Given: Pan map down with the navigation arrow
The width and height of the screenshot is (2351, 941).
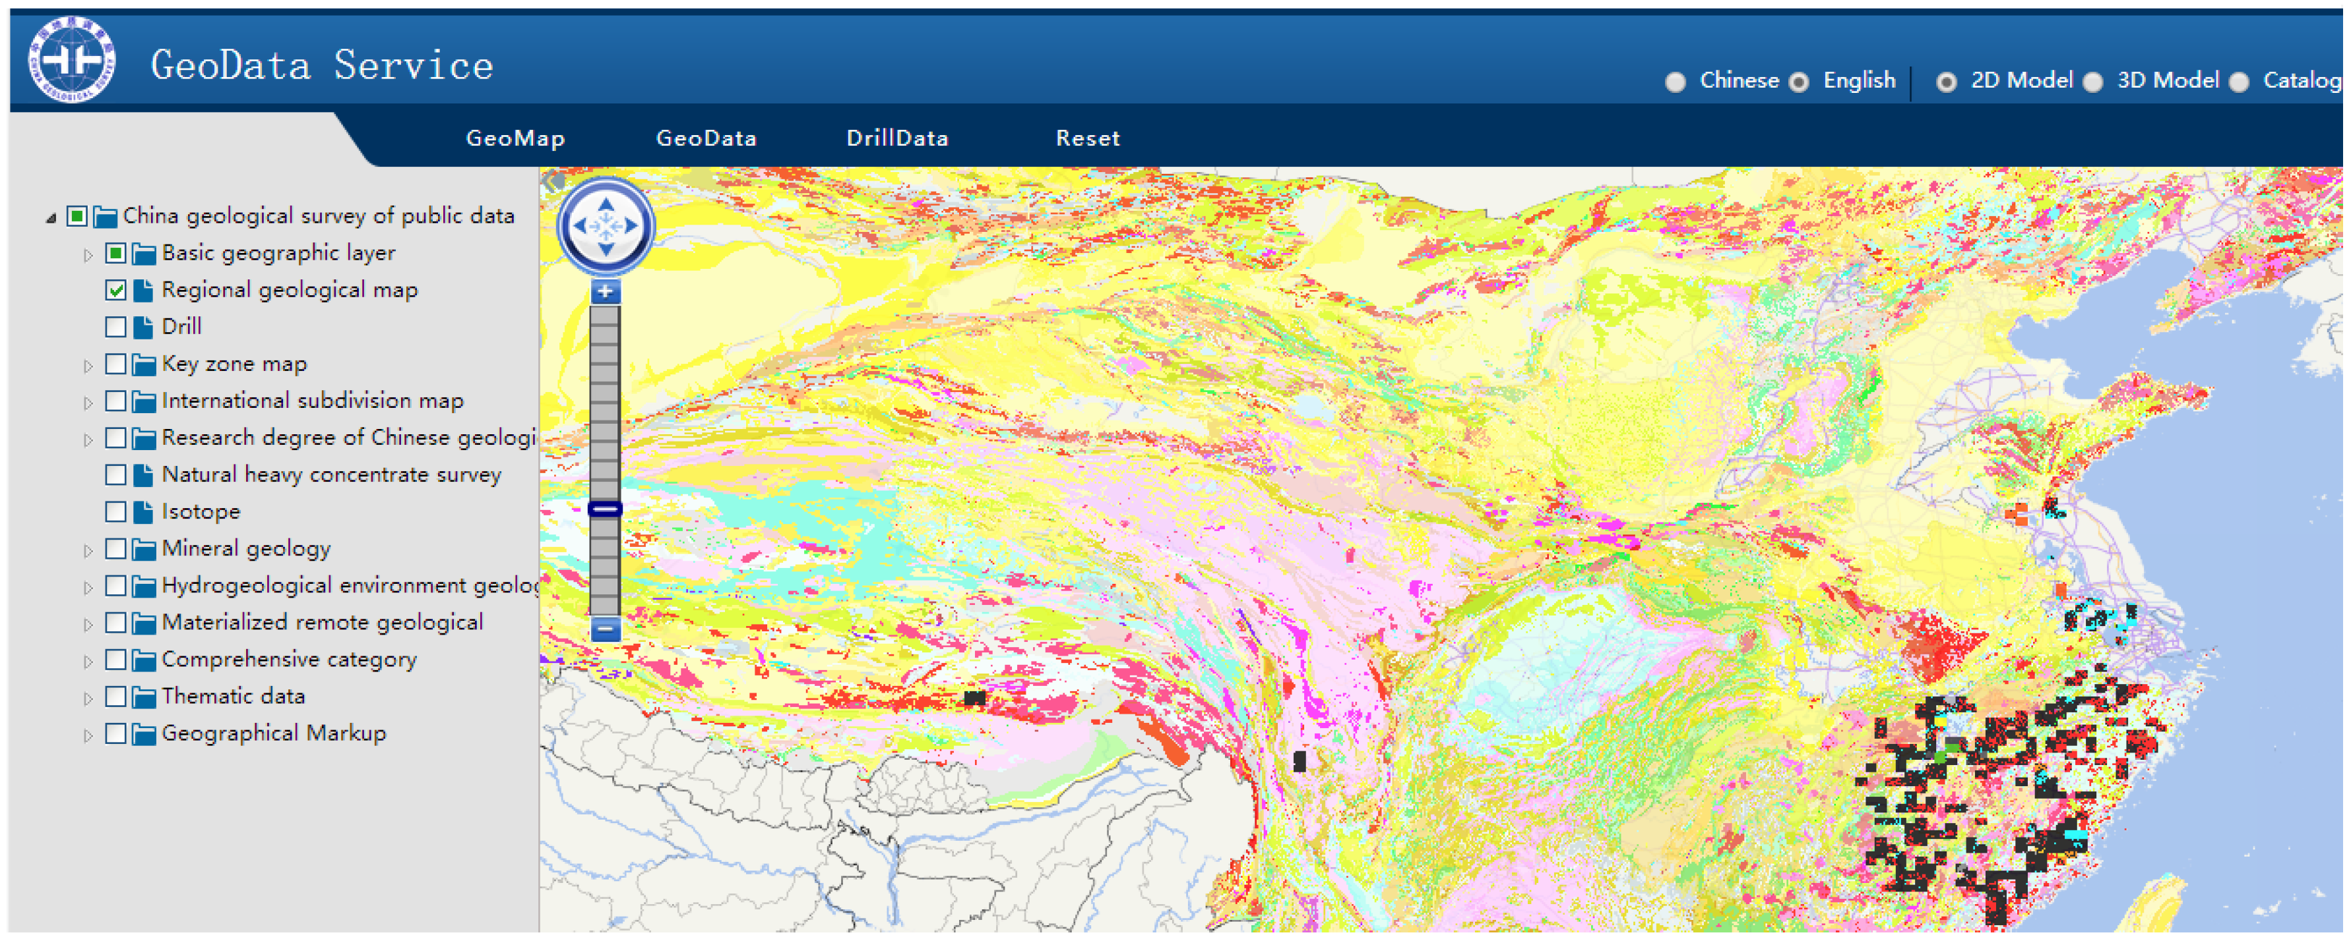Looking at the screenshot, I should click(x=605, y=249).
